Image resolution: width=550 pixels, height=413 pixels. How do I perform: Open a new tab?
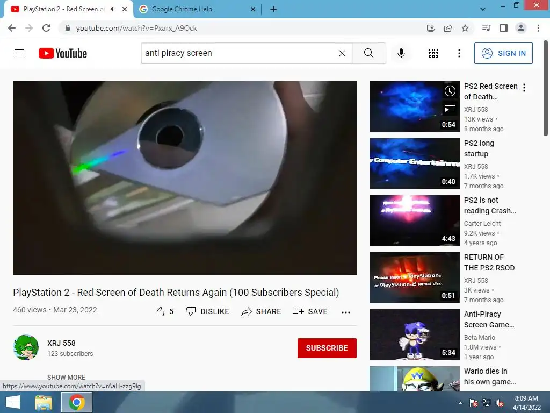pos(273,9)
